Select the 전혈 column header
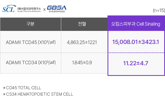This screenshot has width=165, height=98. pos(82,24)
